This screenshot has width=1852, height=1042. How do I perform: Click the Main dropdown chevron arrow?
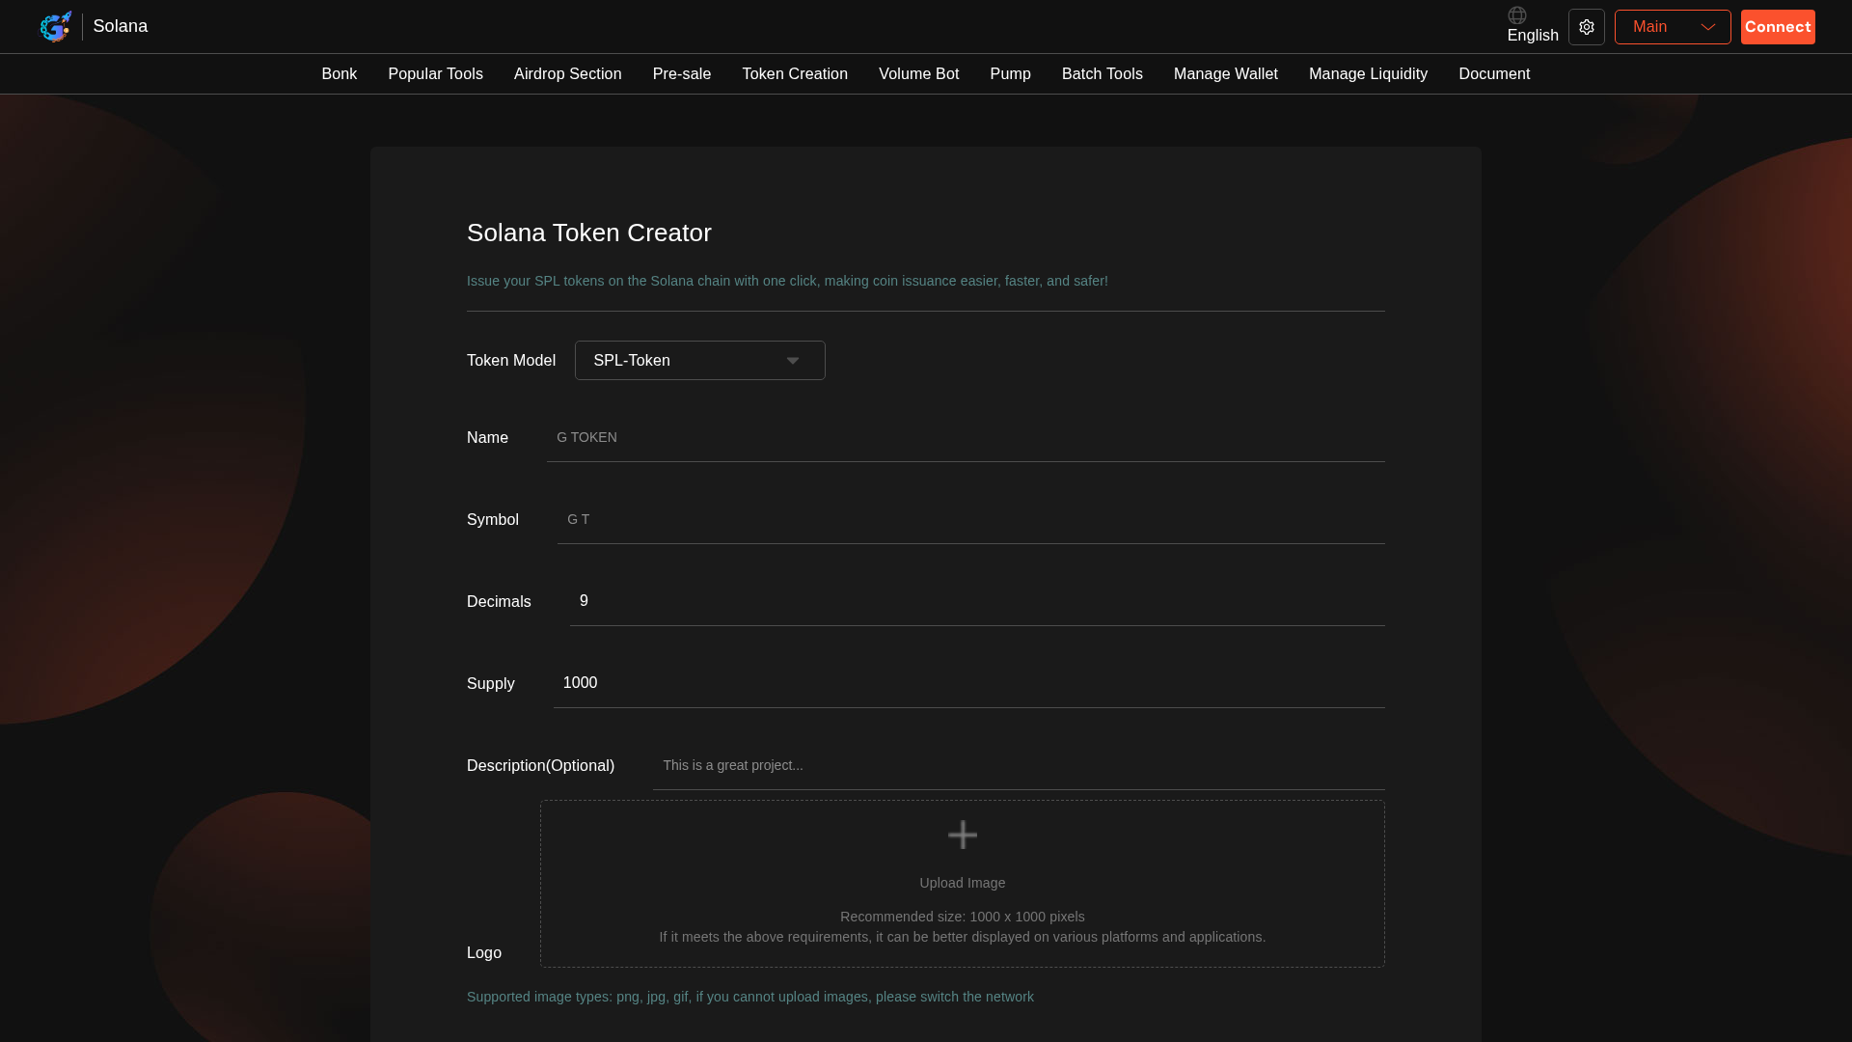tap(1708, 27)
